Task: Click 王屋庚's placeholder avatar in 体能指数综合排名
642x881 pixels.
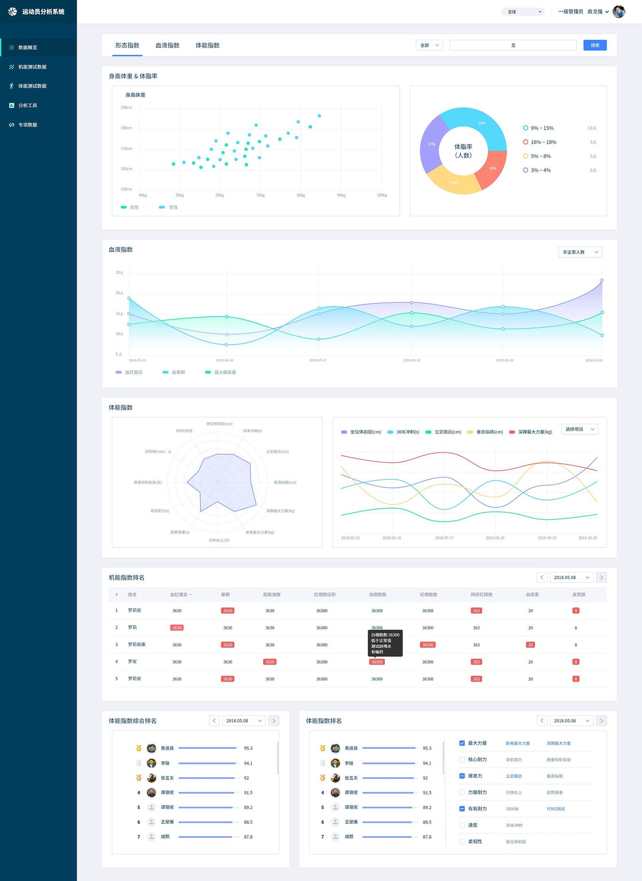Action: [151, 822]
